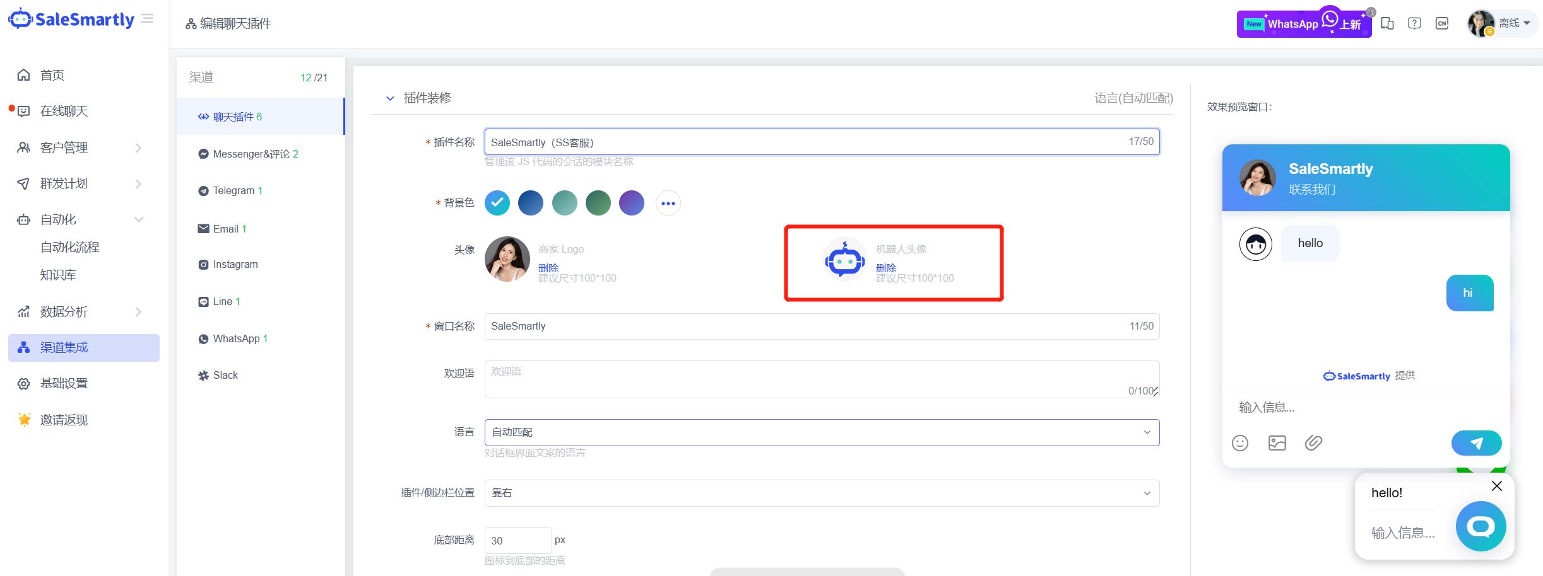Open the device switch icon in header
Screen dimensions: 1543x576
pos(1387,23)
